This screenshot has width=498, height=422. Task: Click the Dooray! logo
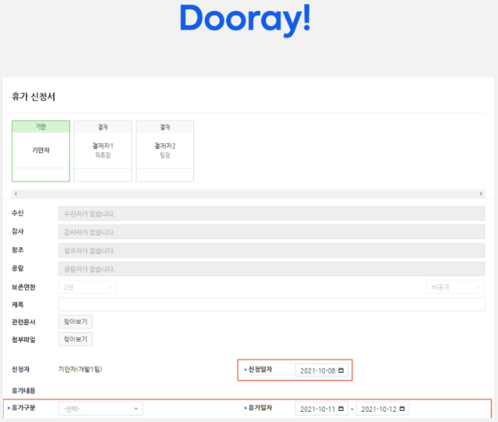(245, 20)
